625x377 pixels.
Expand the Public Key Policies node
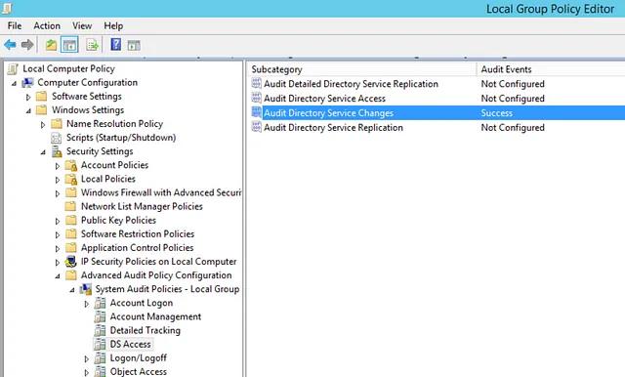[58, 221]
